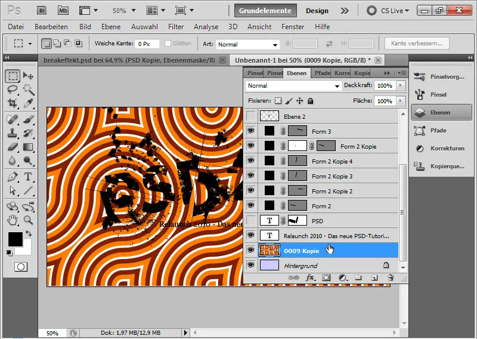Screen dimensions: 477x339
Task: Hide the Form 2 Kopie layer
Action: point(250,146)
